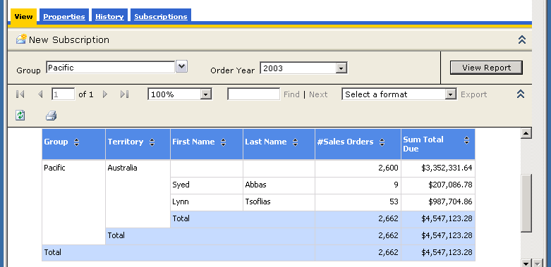
Task: Switch to the View tab
Action: pos(23,16)
